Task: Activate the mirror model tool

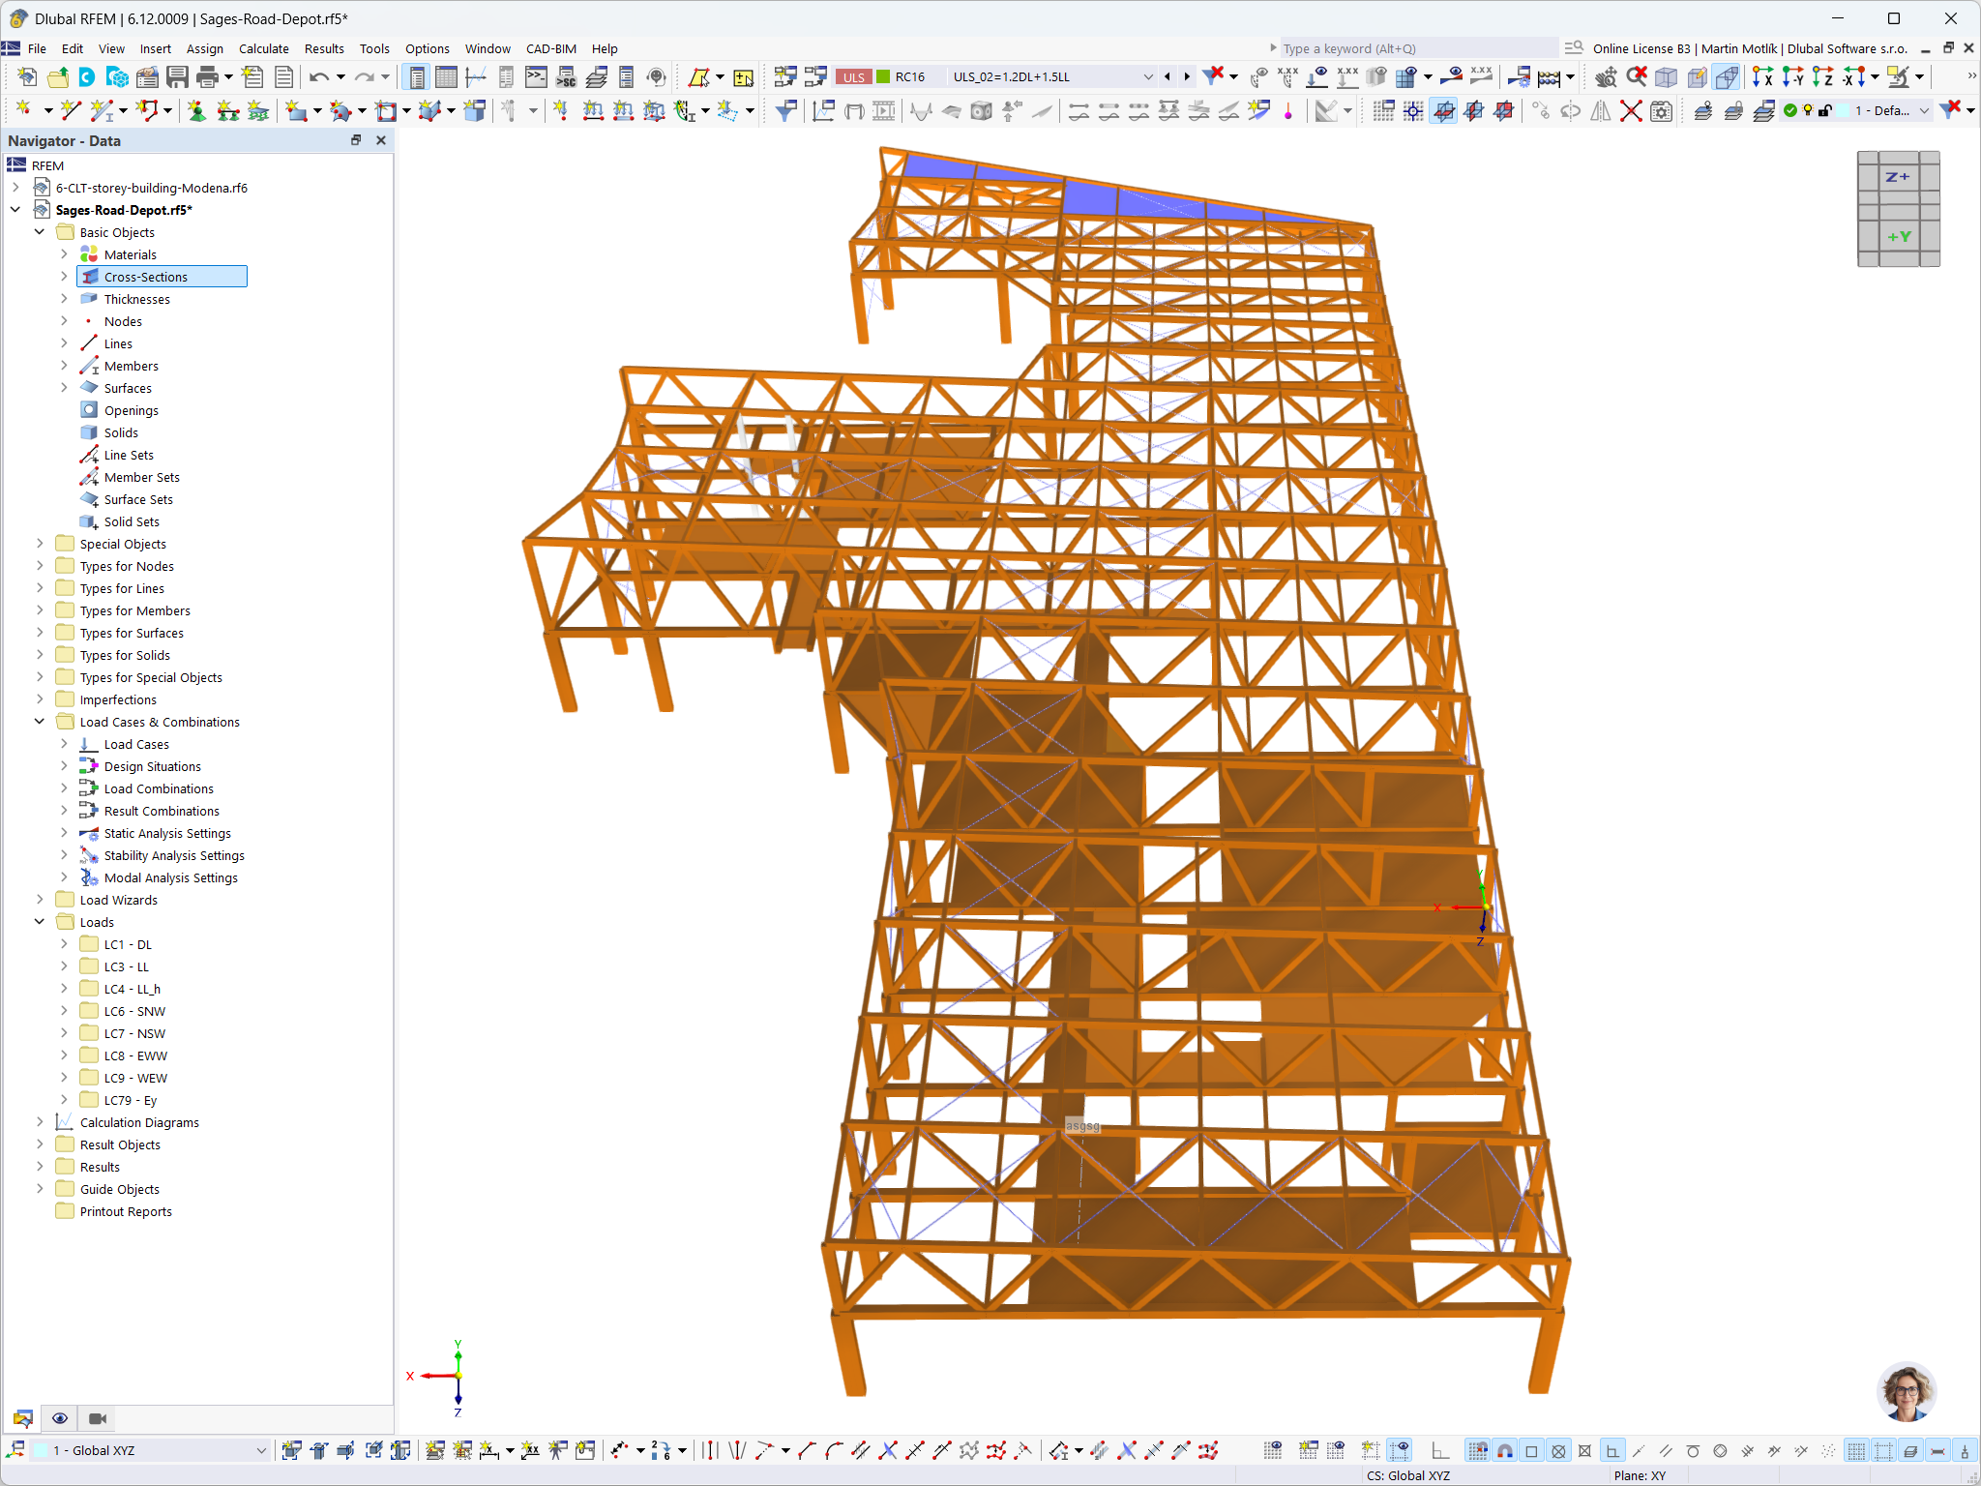Action: click(x=1601, y=110)
